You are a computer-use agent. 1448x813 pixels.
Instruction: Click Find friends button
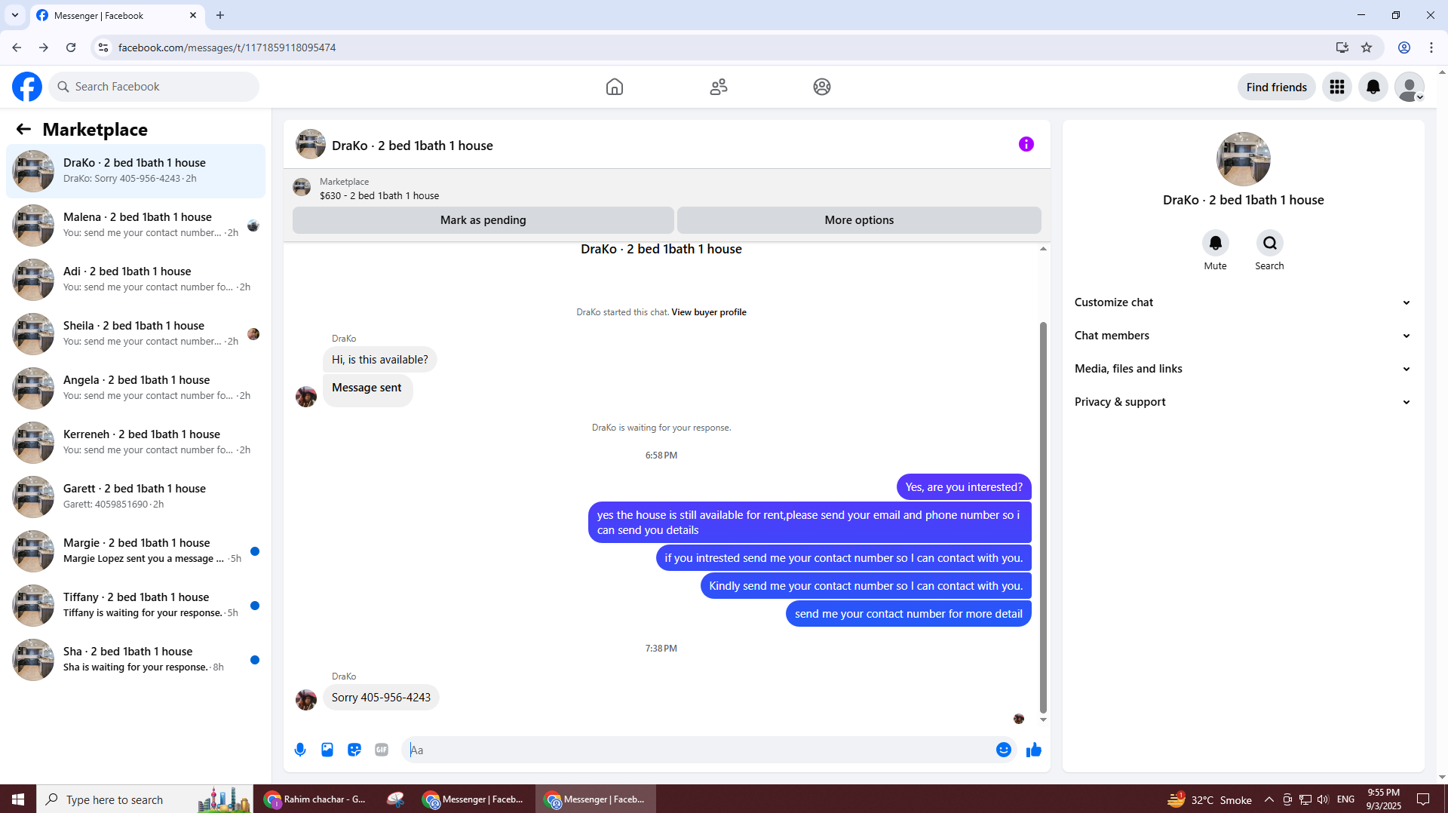[1276, 87]
